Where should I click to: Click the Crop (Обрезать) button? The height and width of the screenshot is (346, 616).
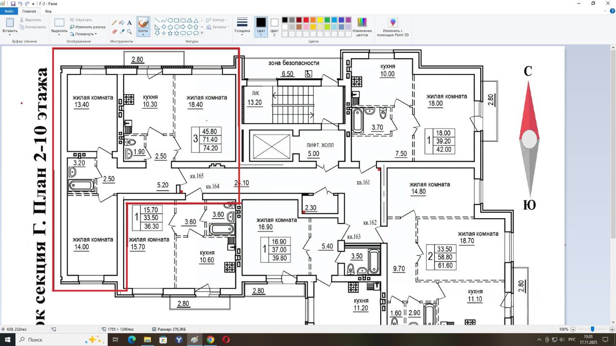(81, 20)
